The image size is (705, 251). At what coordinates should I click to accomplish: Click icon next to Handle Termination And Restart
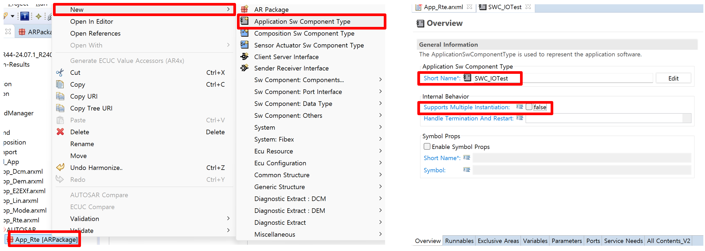tap(520, 118)
